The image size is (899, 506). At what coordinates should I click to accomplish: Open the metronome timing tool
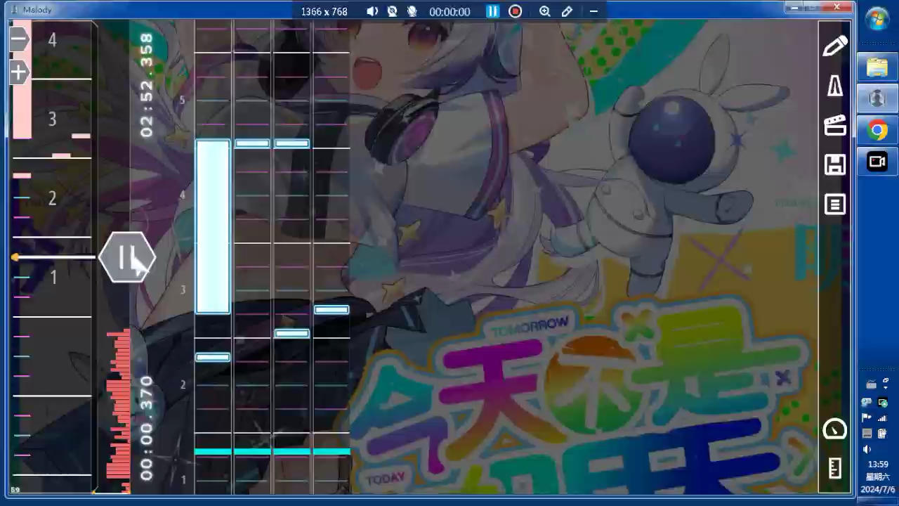(x=835, y=86)
